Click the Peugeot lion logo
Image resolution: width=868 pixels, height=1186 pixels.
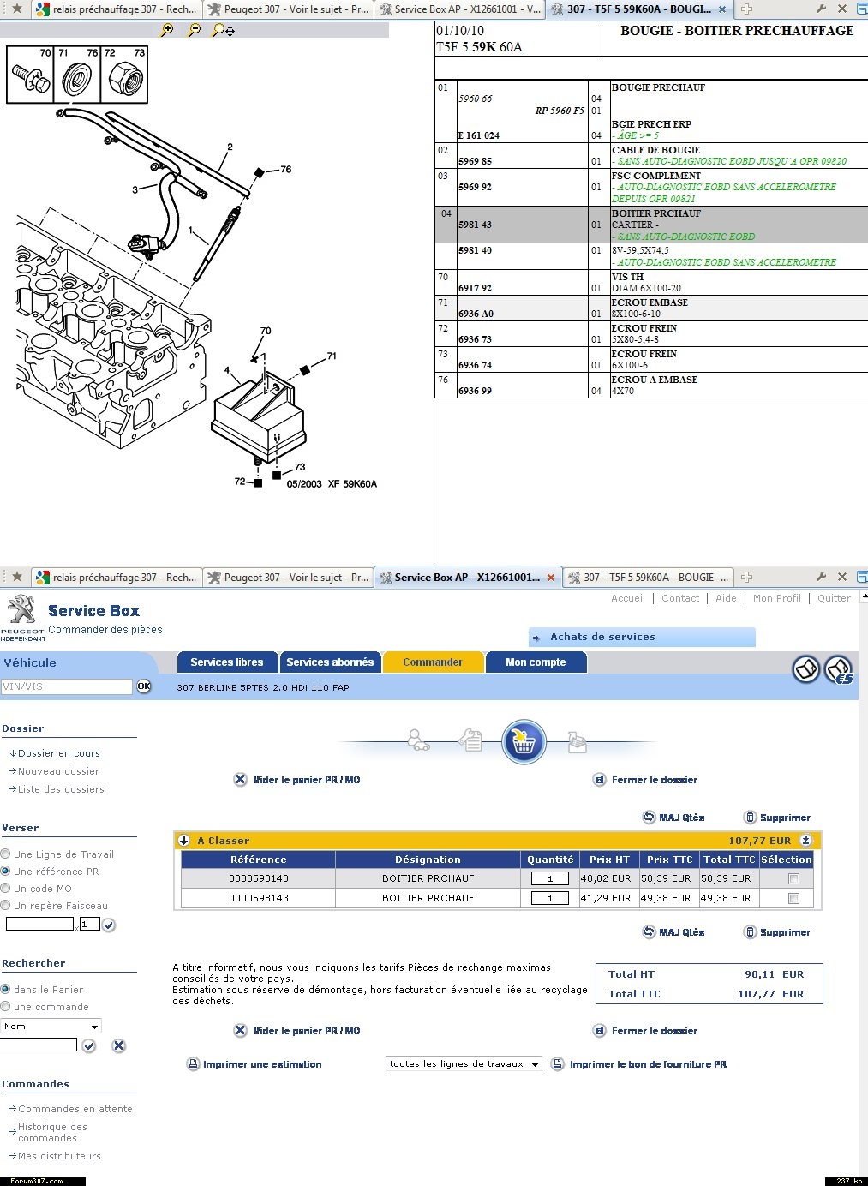point(21,612)
